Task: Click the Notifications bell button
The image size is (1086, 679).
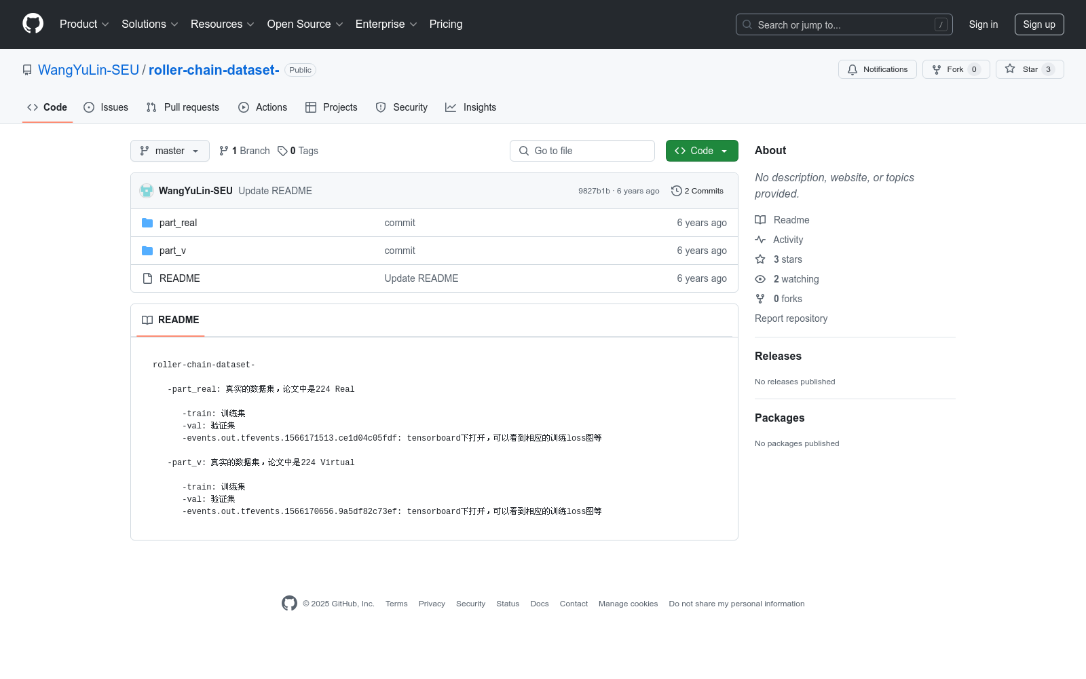Action: click(x=878, y=69)
